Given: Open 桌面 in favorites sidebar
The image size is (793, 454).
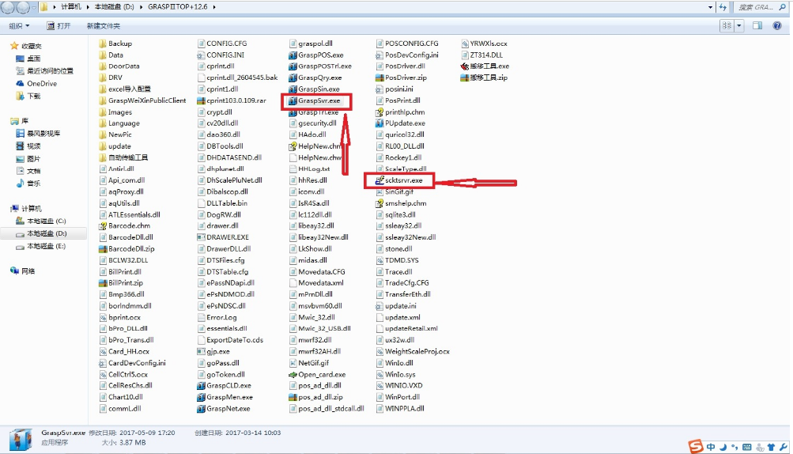Looking at the screenshot, I should 28,59.
